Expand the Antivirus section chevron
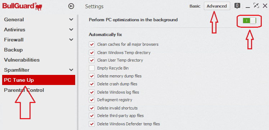Viewport: 269px width, 130px height. [71, 30]
